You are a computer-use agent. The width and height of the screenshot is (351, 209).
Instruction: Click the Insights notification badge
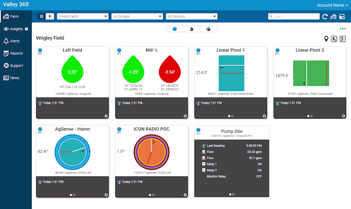pos(26,29)
